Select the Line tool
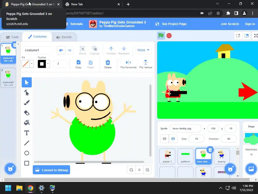Screen dimensions: 258x194 (27, 143)
